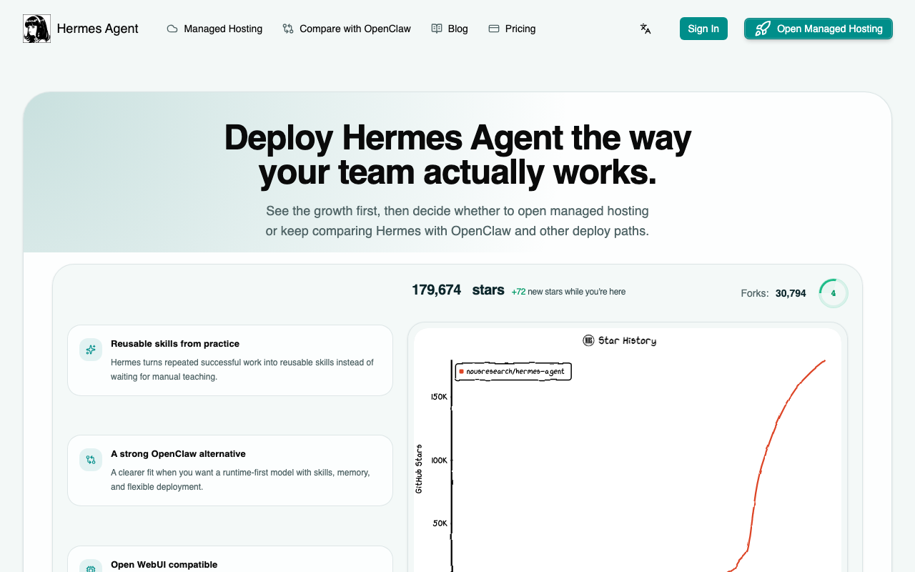Click the 50K axis label

(440, 523)
